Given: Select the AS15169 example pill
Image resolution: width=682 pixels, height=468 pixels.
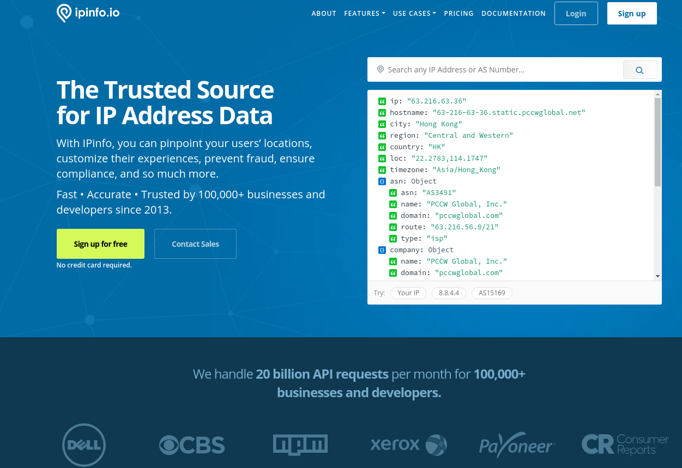Looking at the screenshot, I should click(x=492, y=293).
